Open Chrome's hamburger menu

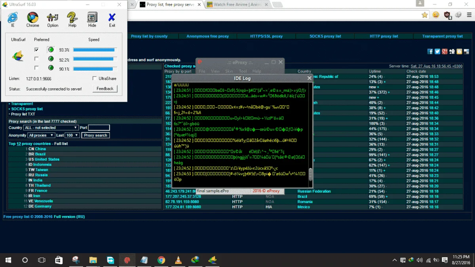coord(469,15)
